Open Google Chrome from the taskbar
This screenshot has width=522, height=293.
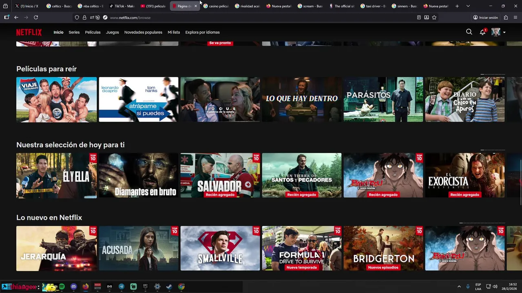click(181, 286)
